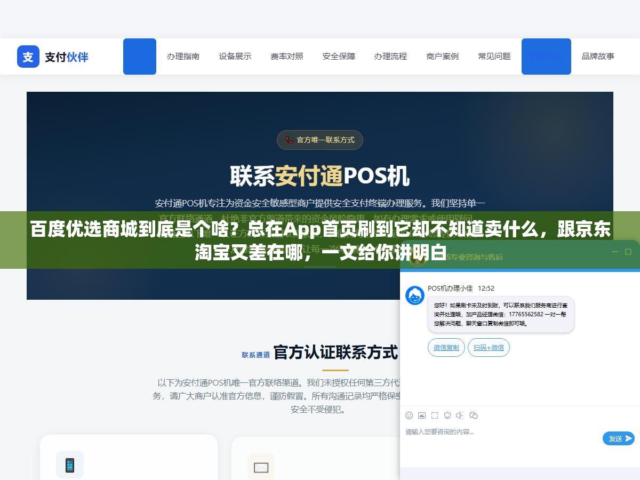Click the 12:52 timestamp in chat
Viewport: 640px width, 480px height.
[486, 289]
